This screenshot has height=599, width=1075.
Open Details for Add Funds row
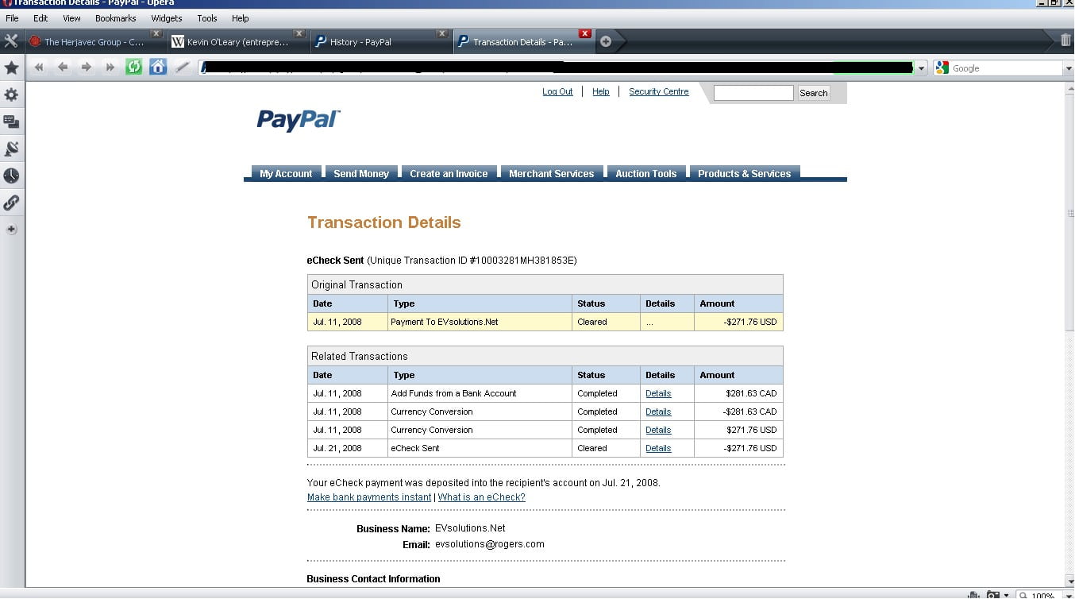(658, 393)
